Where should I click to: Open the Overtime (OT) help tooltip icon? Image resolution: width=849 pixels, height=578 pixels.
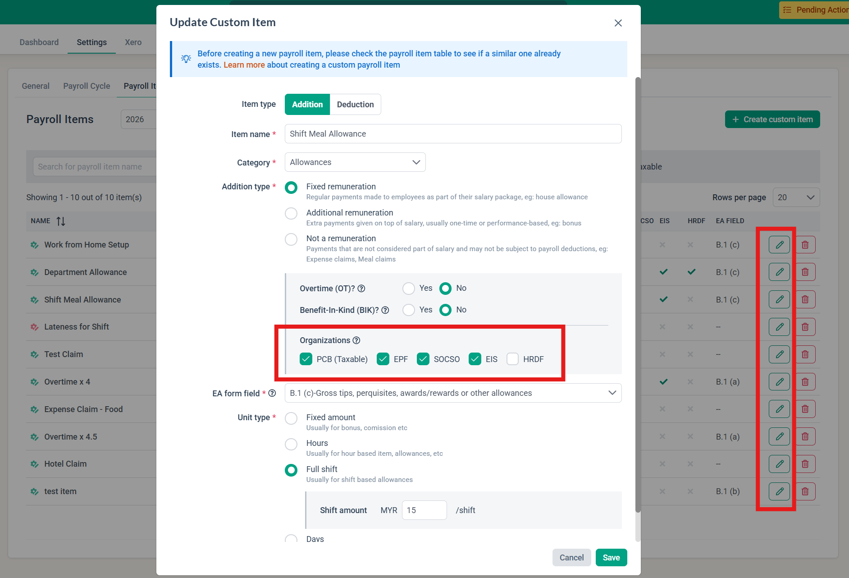tap(361, 289)
